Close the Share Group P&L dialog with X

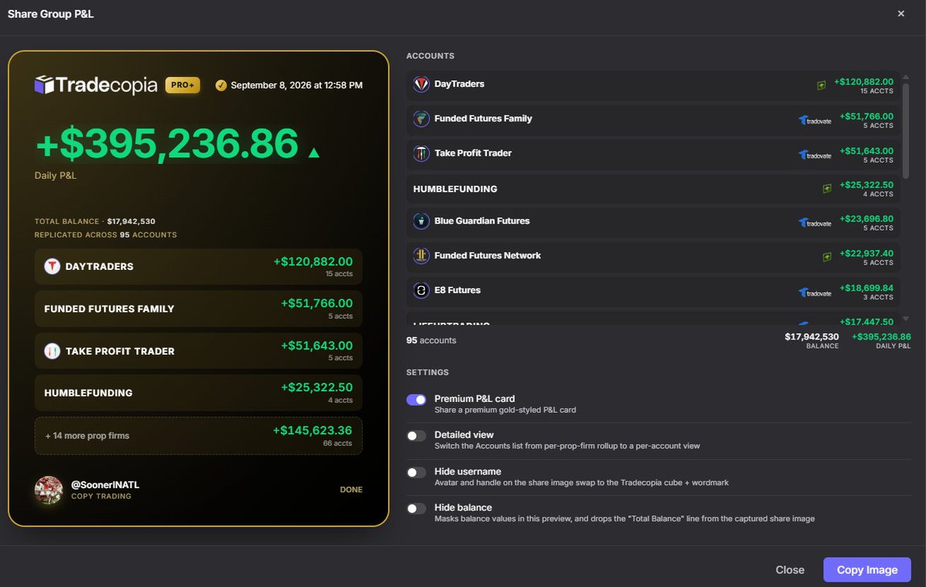coord(901,14)
